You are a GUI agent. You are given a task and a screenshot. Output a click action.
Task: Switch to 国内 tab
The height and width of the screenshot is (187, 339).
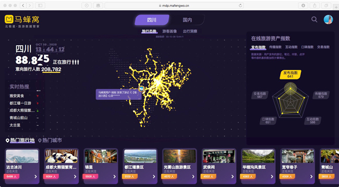(187, 20)
